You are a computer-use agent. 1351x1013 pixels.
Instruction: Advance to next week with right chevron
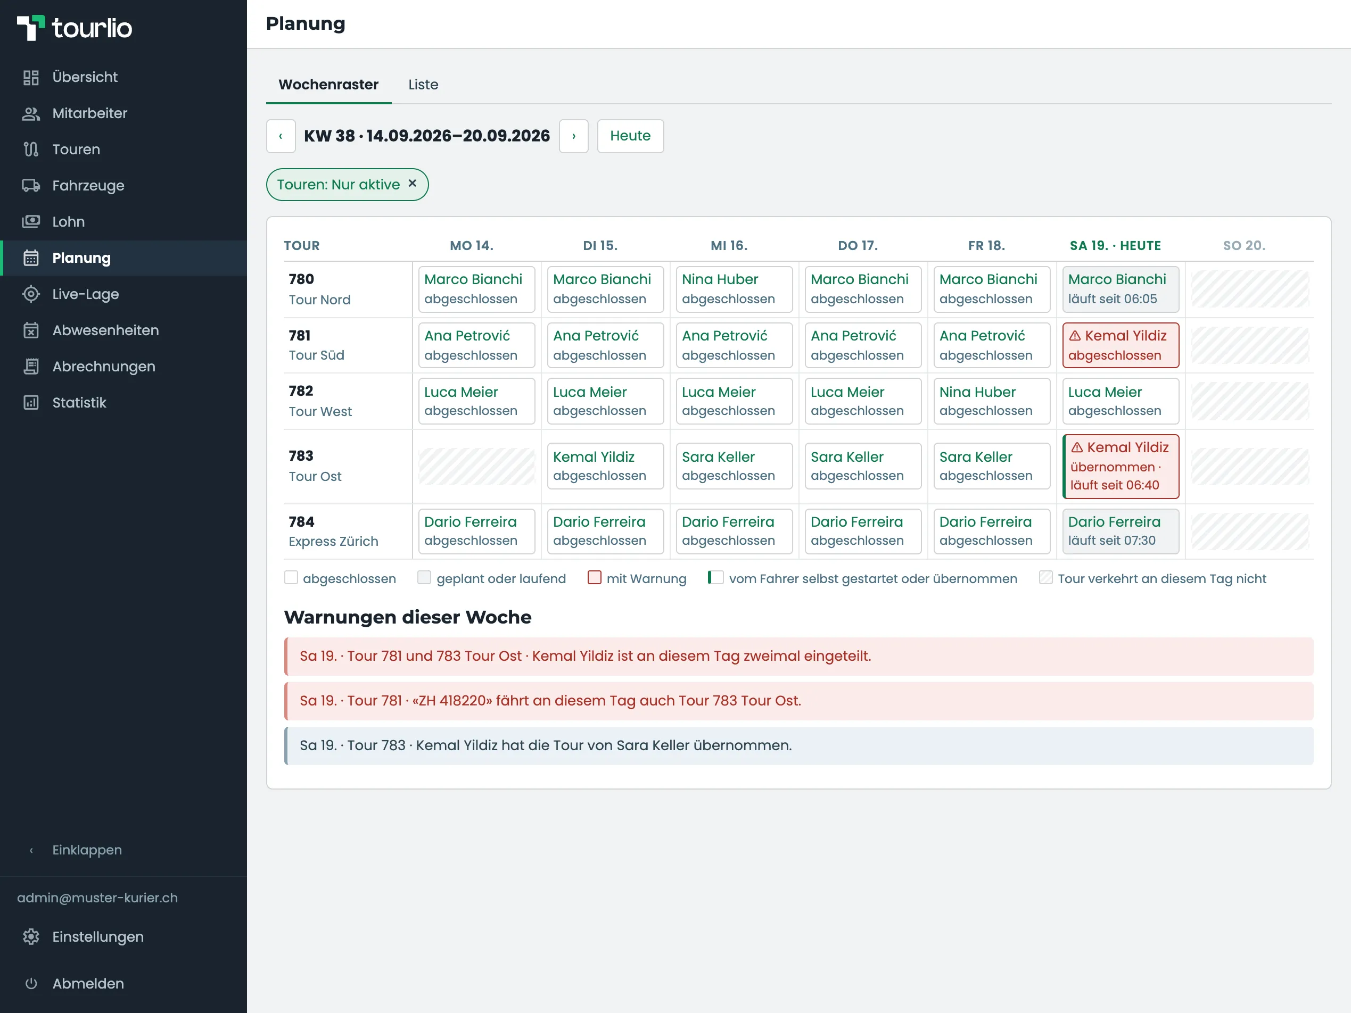tap(573, 136)
